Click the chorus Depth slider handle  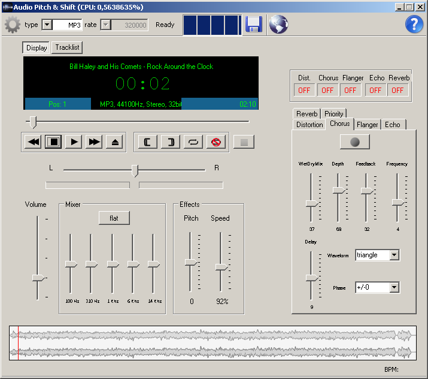point(339,190)
